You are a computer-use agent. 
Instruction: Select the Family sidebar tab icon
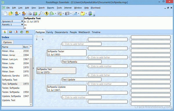point(10,32)
